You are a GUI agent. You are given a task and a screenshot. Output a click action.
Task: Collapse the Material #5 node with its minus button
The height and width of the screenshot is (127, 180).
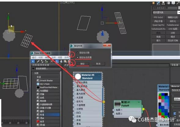click(99, 75)
